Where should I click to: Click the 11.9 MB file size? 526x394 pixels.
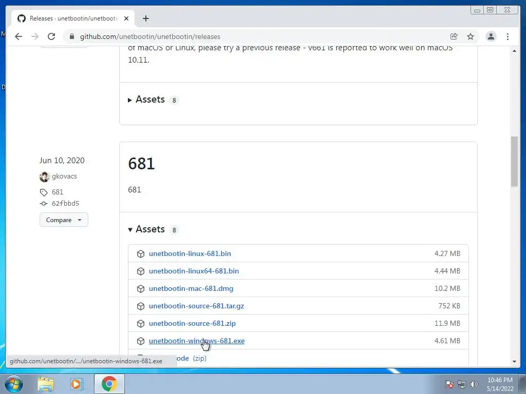point(447,323)
